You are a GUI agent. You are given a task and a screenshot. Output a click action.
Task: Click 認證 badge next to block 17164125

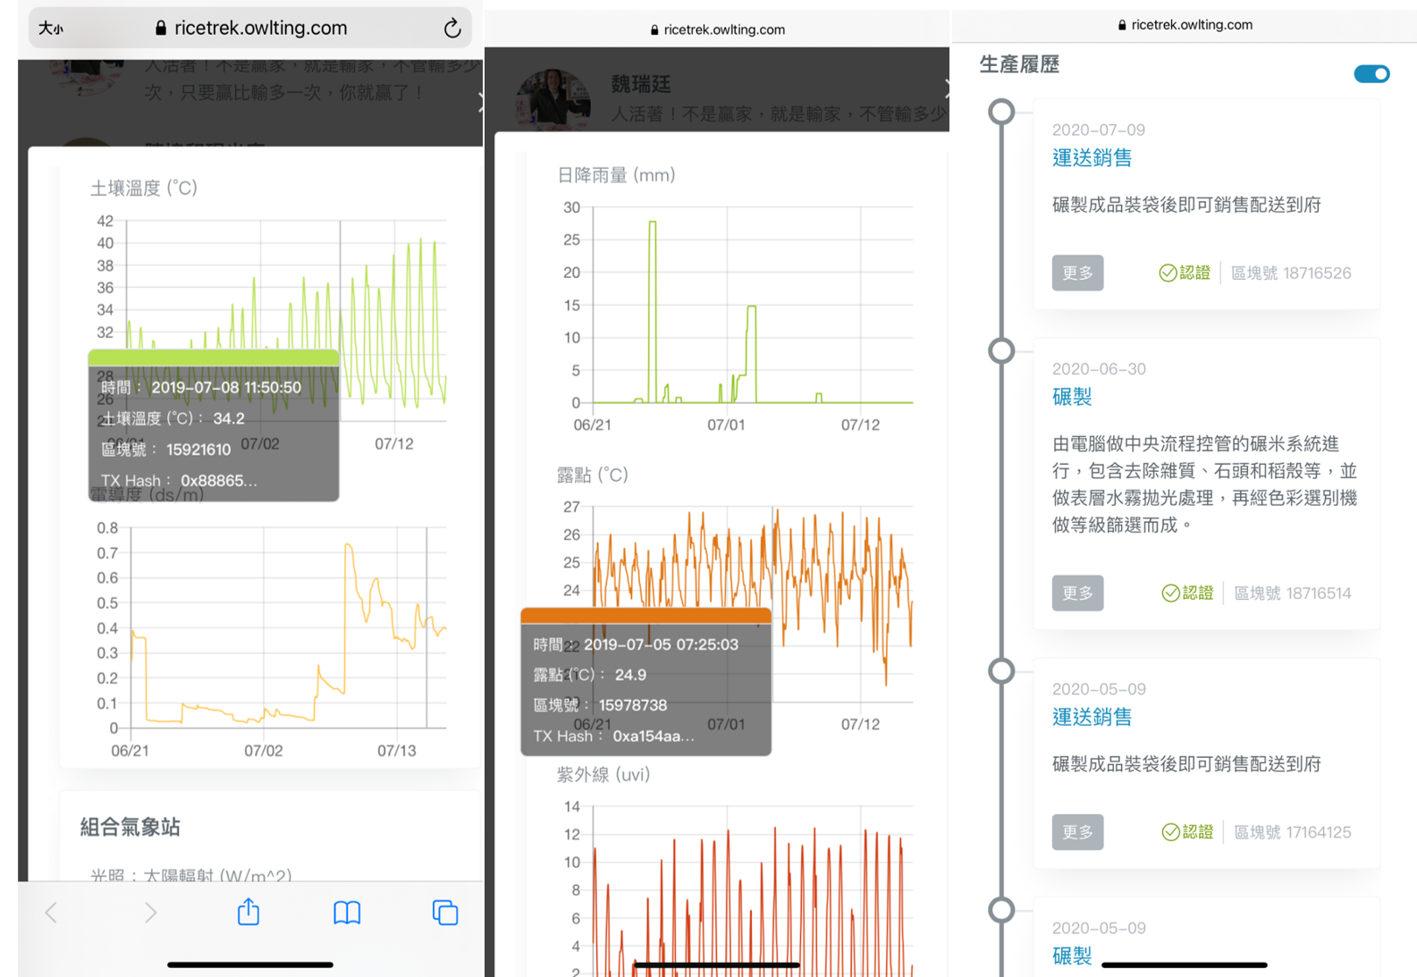pyautogui.click(x=1187, y=832)
